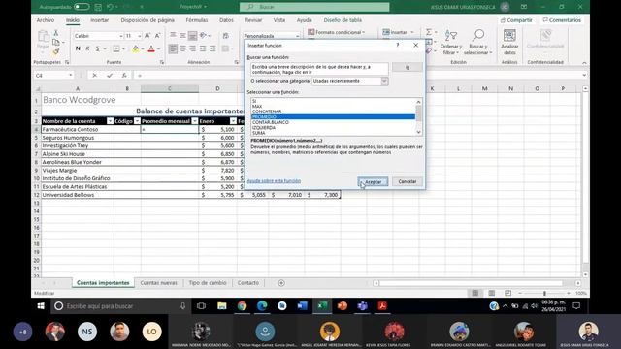Click the Decrease Font Size icon

tap(157, 36)
